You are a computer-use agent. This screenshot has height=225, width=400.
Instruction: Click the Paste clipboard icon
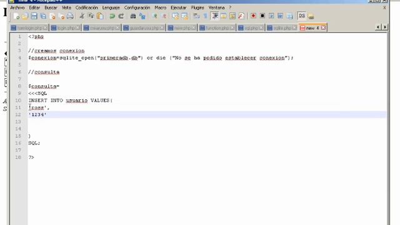click(x=100, y=16)
